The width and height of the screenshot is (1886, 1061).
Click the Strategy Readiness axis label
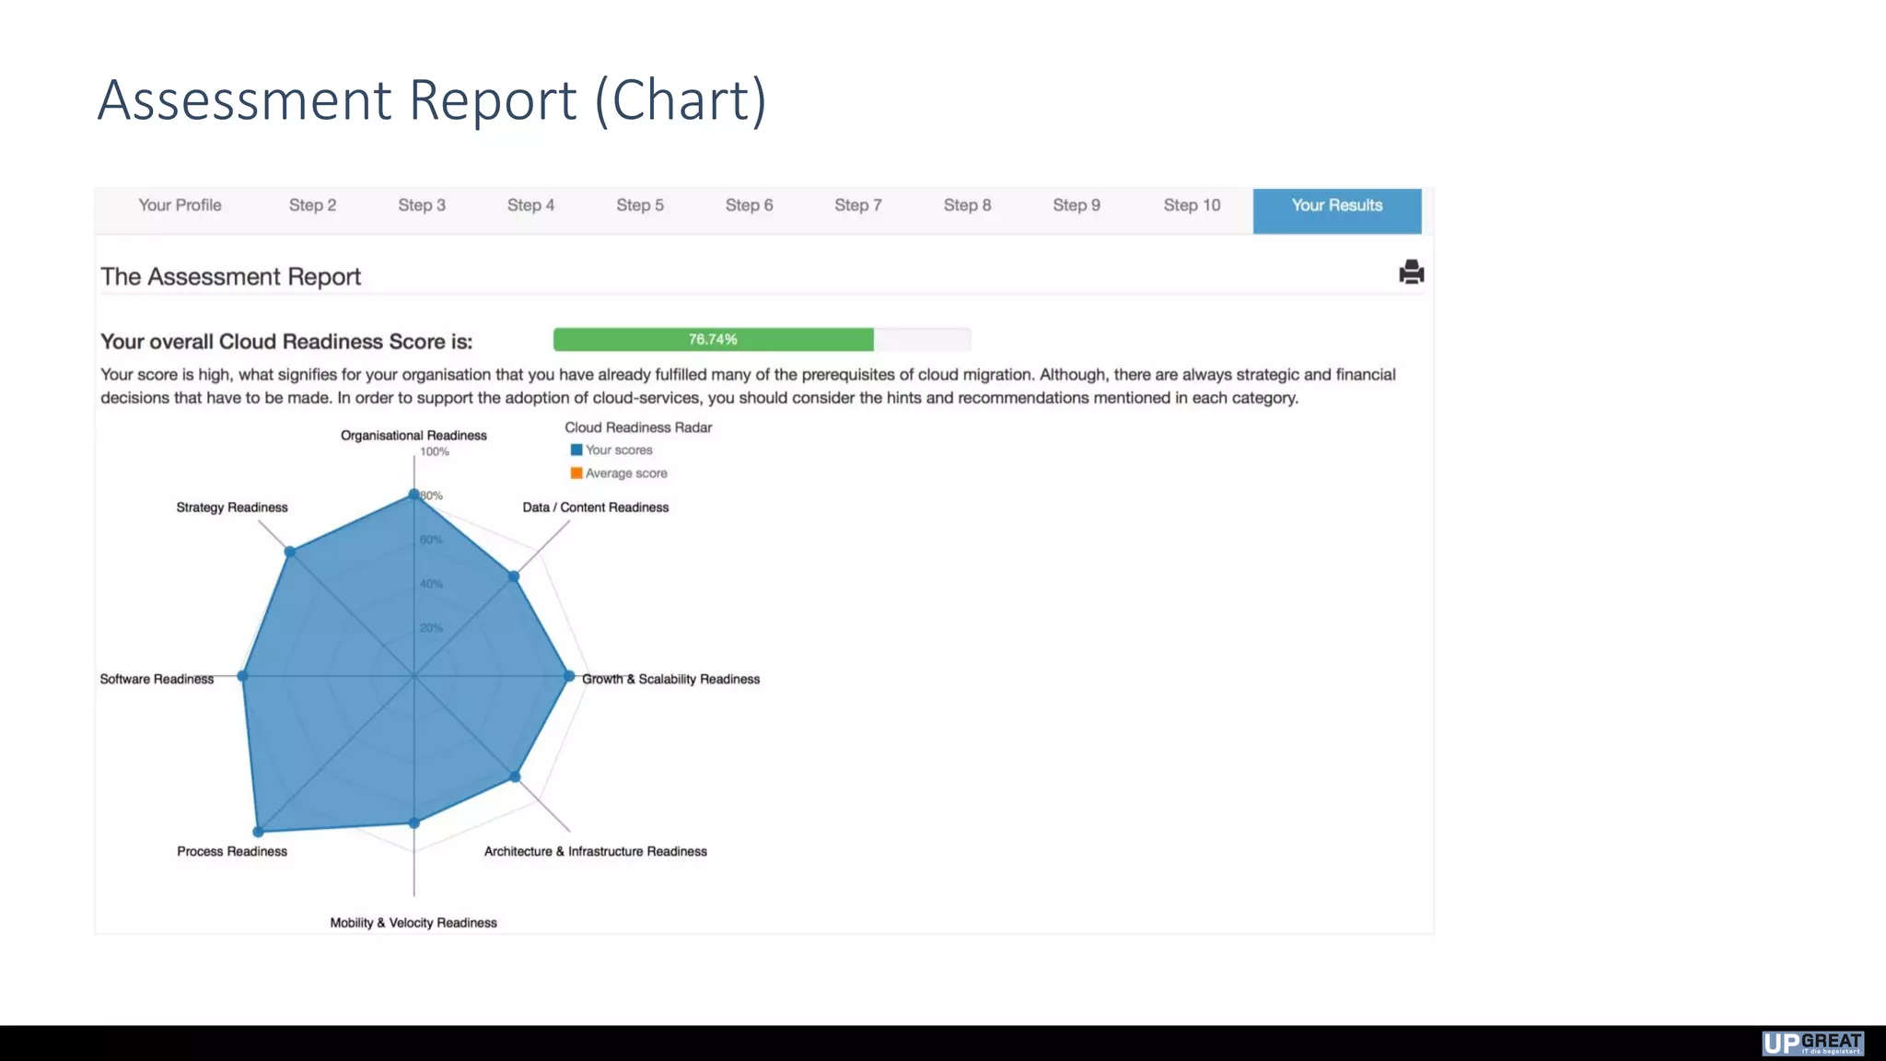[x=232, y=507]
